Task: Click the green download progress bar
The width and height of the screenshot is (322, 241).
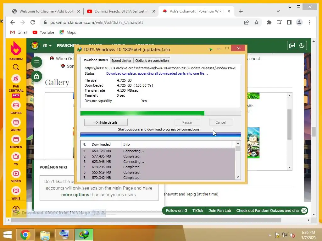Action: click(161, 113)
